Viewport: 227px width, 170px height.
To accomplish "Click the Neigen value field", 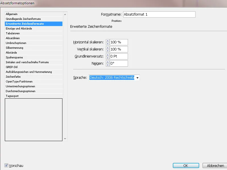I will [x=119, y=63].
